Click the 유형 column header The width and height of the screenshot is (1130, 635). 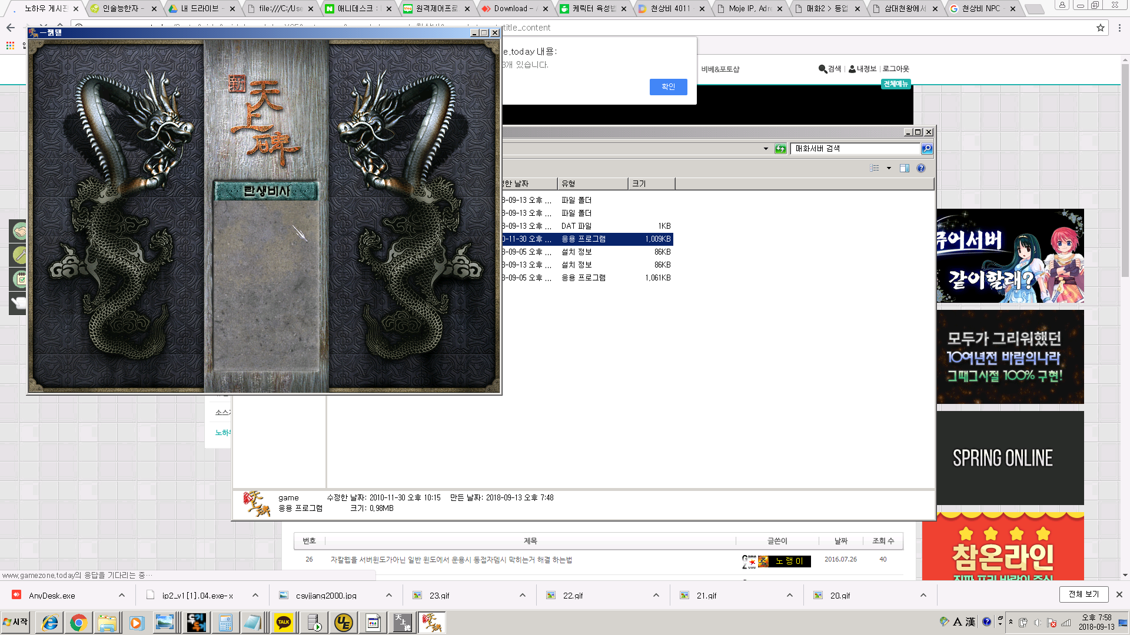coord(591,183)
